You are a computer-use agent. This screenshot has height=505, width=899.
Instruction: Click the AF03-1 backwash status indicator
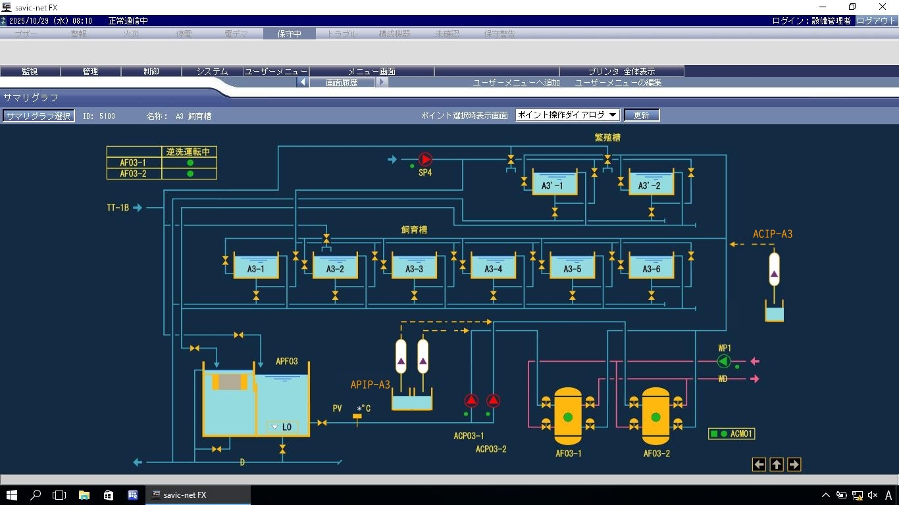point(190,163)
